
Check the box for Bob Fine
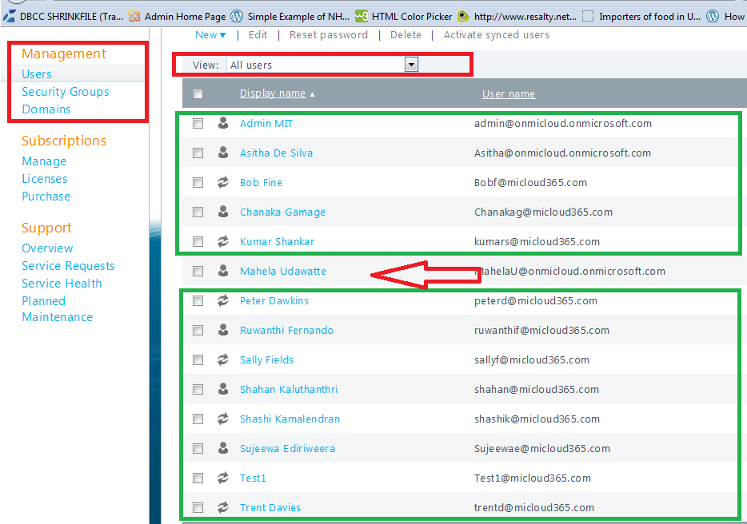pos(198,182)
